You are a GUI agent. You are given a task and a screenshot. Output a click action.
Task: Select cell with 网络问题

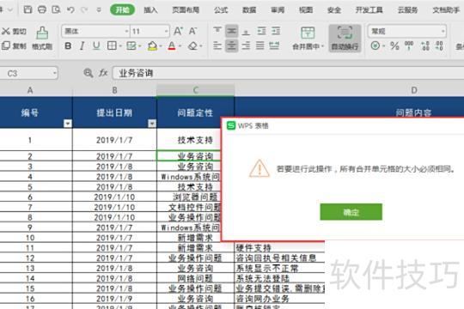[195, 278]
